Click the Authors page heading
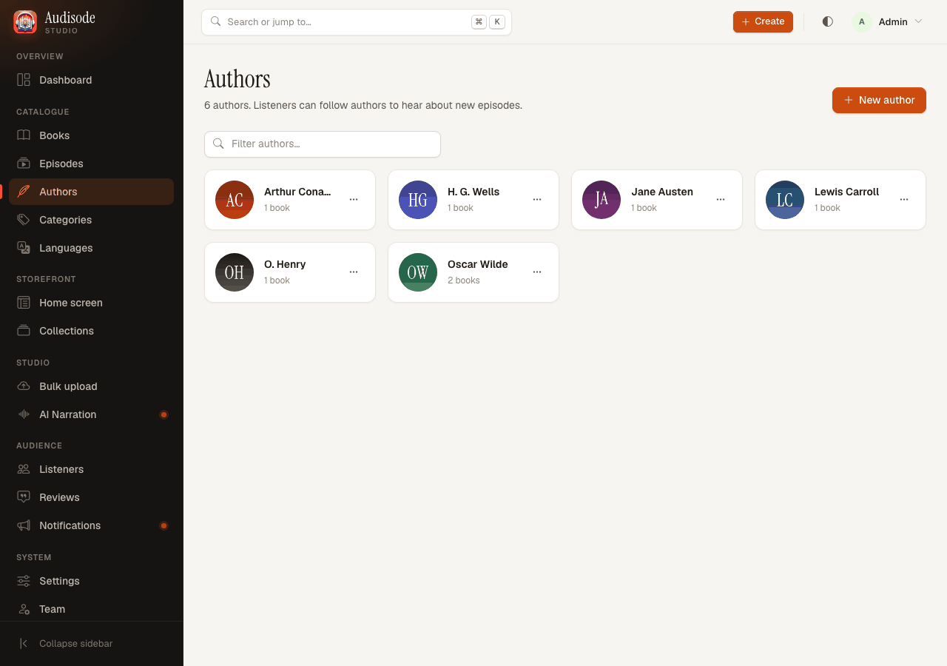The width and height of the screenshot is (947, 666). (x=237, y=79)
